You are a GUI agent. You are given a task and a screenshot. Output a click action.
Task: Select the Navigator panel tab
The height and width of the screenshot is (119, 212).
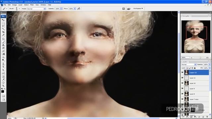point(186,16)
